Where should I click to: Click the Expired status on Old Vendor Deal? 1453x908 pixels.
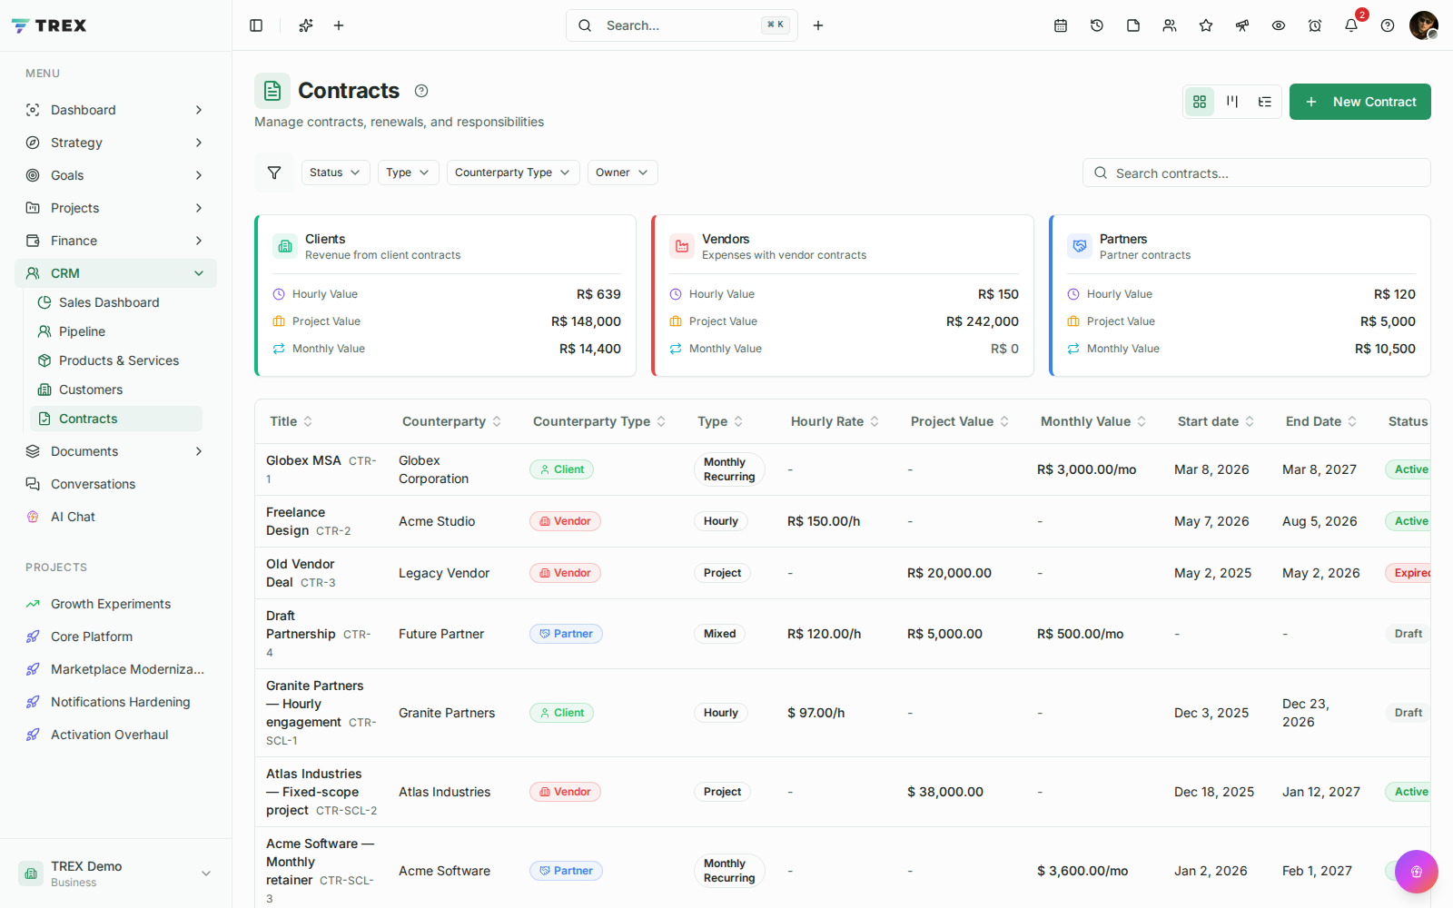[1409, 573]
